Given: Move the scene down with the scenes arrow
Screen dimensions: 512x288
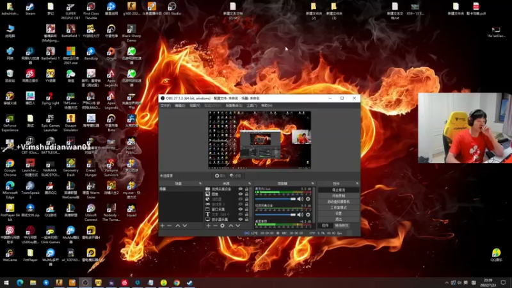Looking at the screenshot, I should (185, 226).
